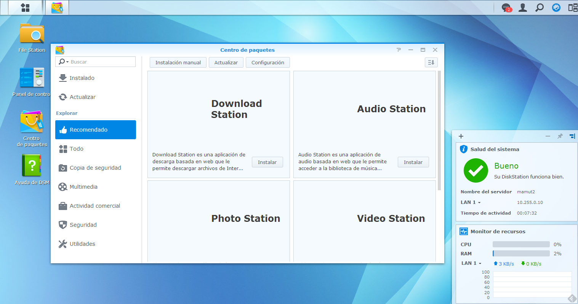This screenshot has width=578, height=304.
Task: Click the sort order icon button
Action: click(x=431, y=62)
